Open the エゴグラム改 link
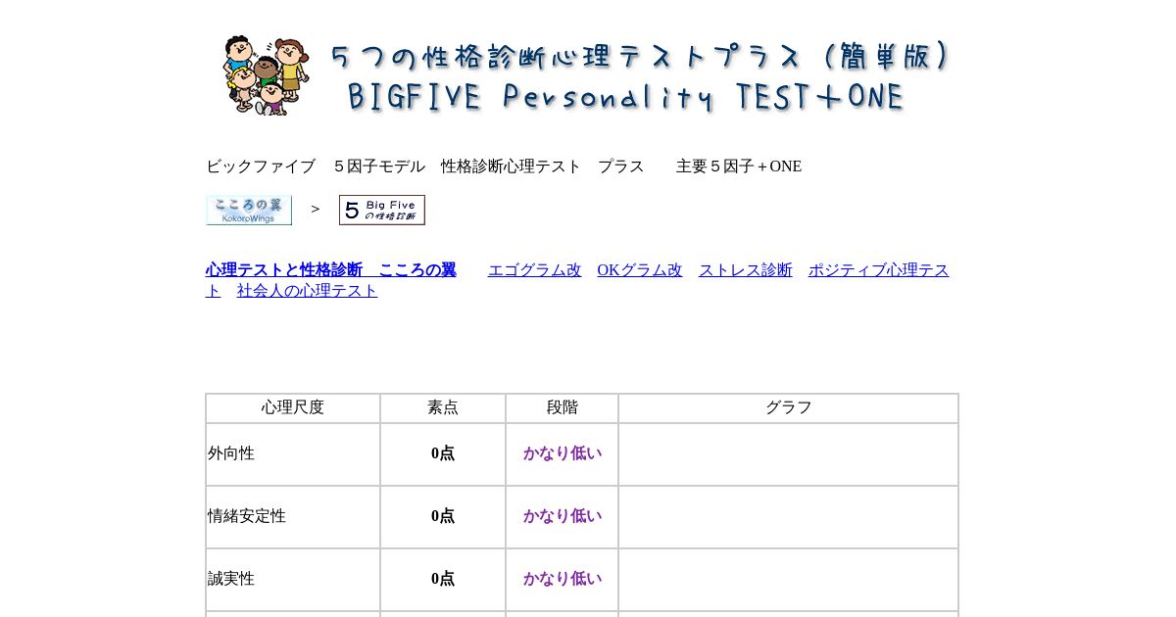This screenshot has width=1176, height=617. (535, 270)
